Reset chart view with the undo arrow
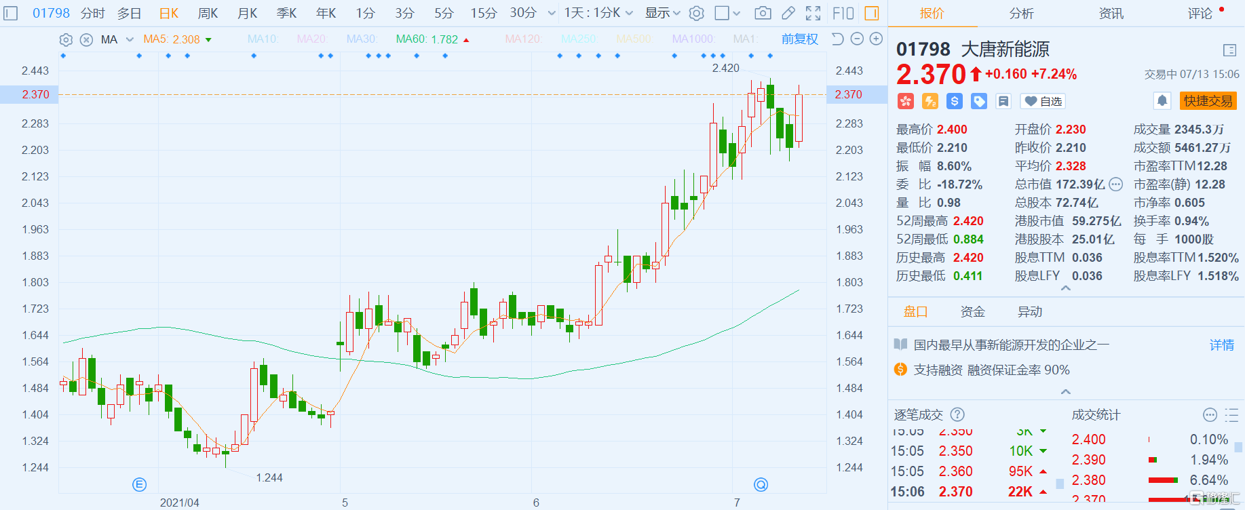Screen dimensions: 1245x510 tap(838, 39)
